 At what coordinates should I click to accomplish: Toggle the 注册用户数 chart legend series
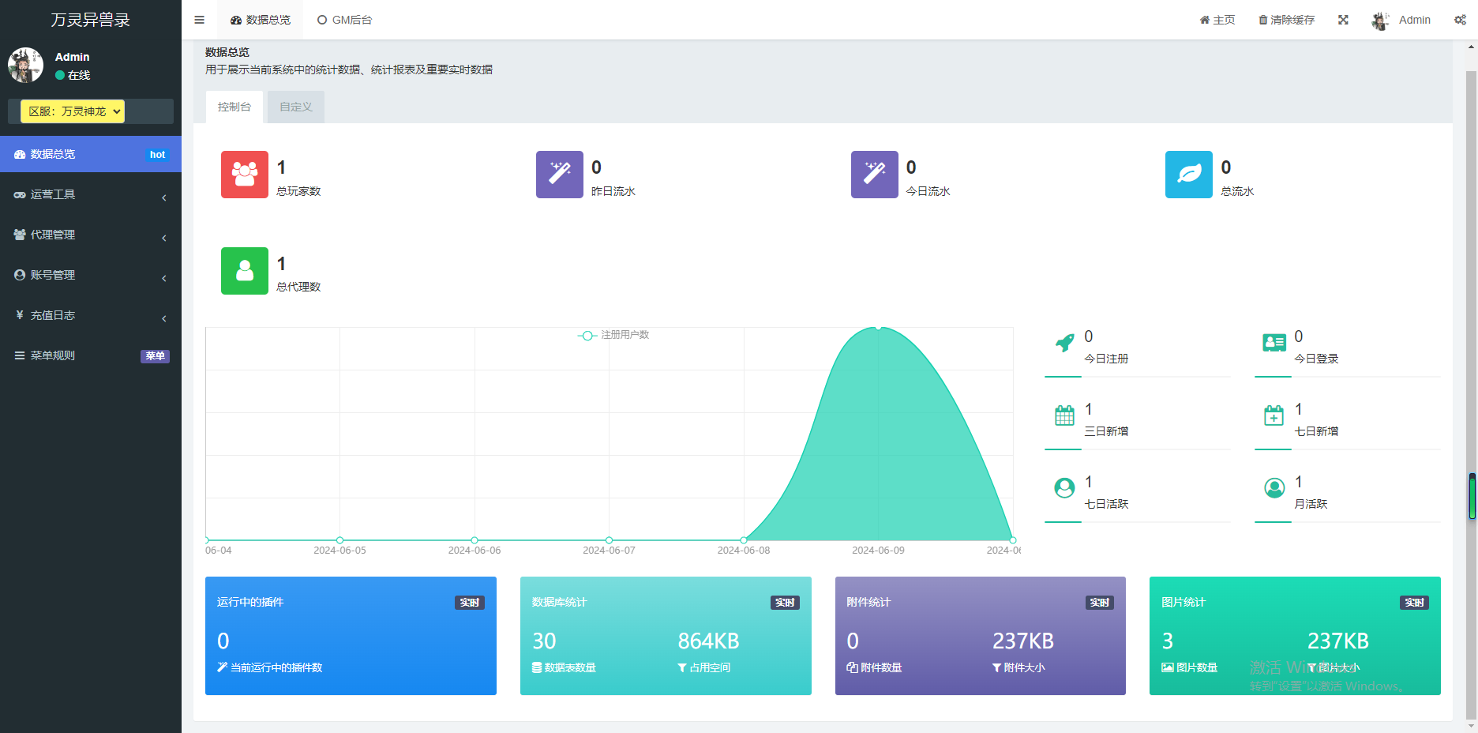click(x=613, y=335)
